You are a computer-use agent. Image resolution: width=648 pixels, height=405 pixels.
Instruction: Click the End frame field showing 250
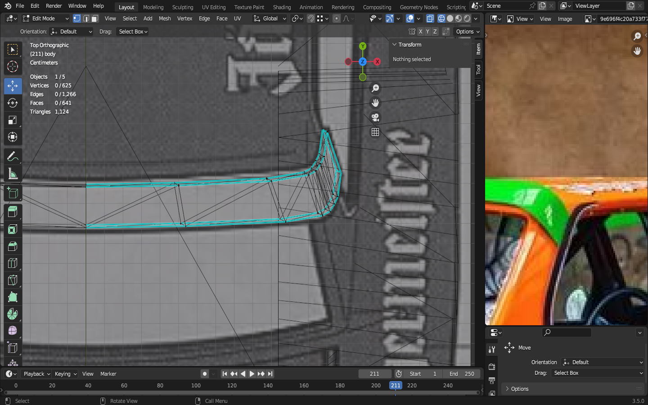461,374
